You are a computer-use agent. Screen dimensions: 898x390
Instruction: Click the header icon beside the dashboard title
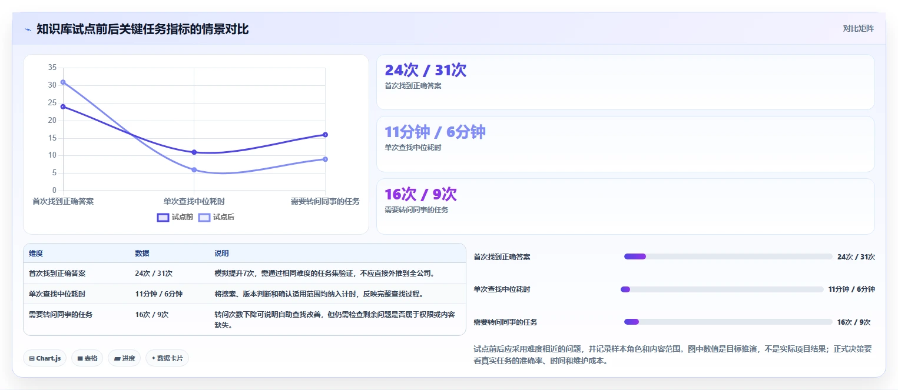click(x=28, y=29)
